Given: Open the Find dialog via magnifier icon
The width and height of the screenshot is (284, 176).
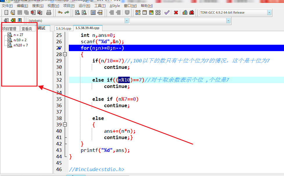Looking at the screenshot, I should click(77, 12).
